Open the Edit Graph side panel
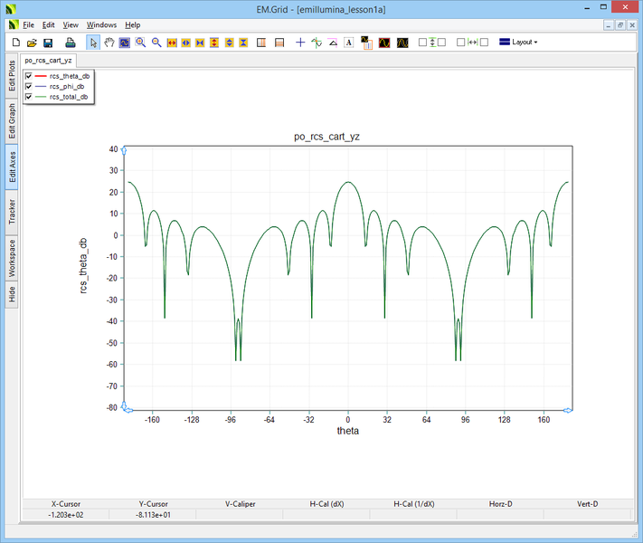This screenshot has height=543, width=643. 12,119
